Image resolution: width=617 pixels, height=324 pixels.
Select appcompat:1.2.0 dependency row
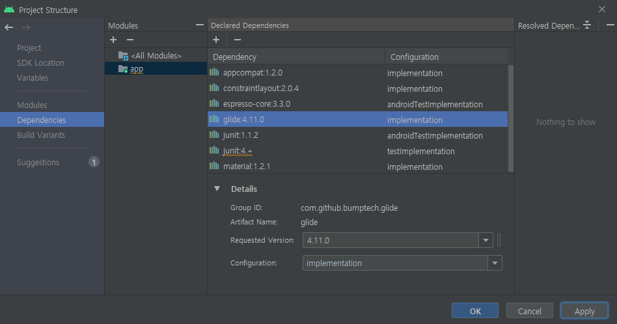[357, 72]
